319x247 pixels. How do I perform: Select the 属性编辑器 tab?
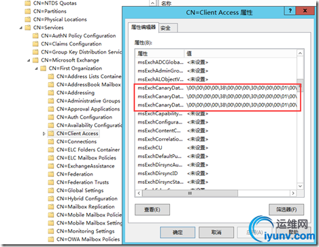pyautogui.click(x=144, y=27)
